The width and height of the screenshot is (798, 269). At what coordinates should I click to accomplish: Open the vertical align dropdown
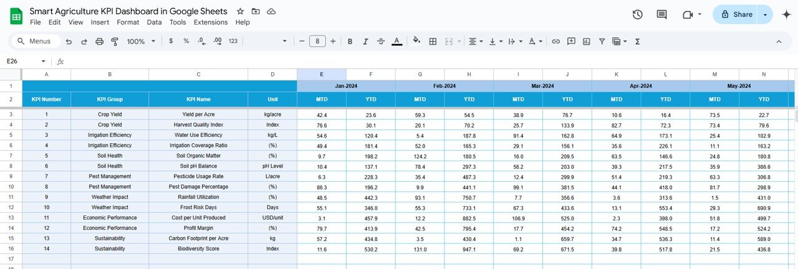point(496,41)
